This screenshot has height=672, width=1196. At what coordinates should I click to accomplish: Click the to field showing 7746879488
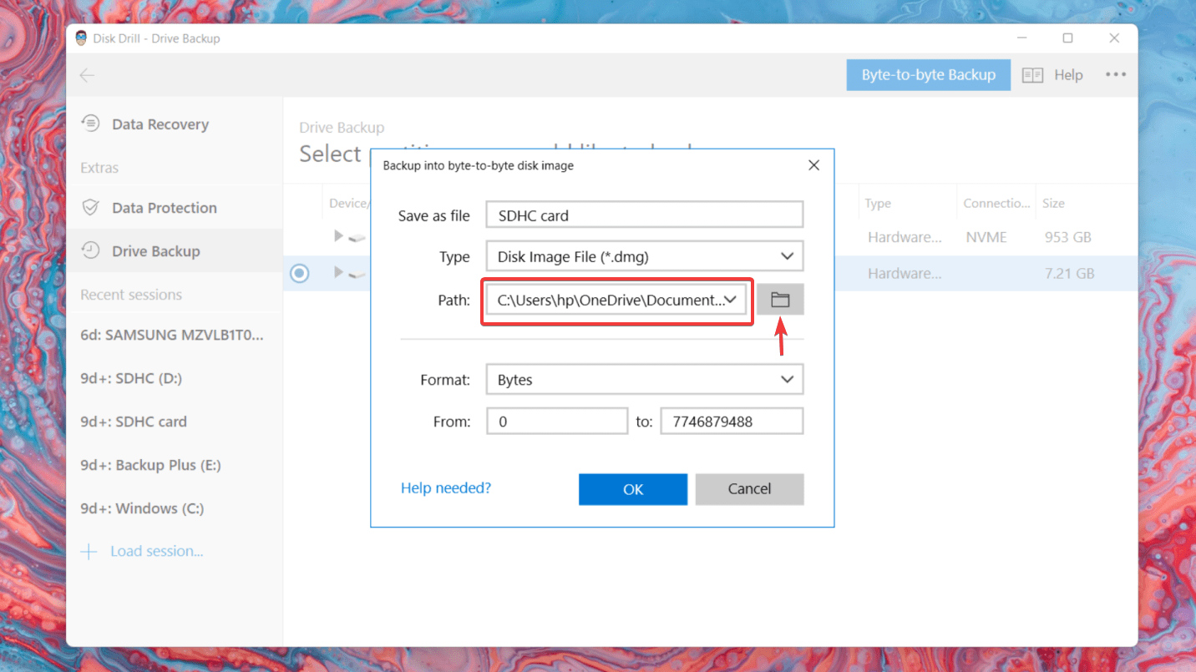coord(732,422)
